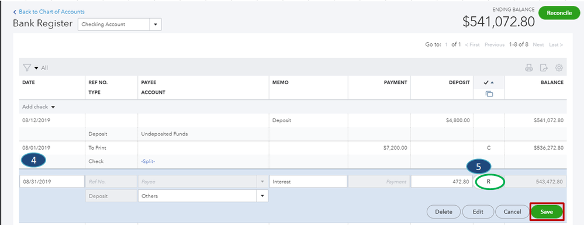584x225 pixels.
Task: Click the green Reconcile button
Action: pos(559,13)
